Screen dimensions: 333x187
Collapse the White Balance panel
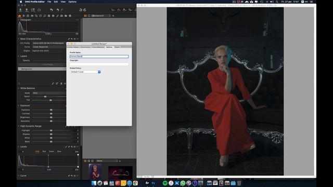point(19,88)
